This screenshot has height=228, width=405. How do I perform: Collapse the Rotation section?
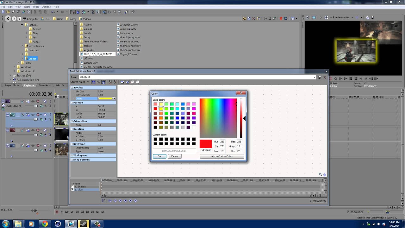72,129
